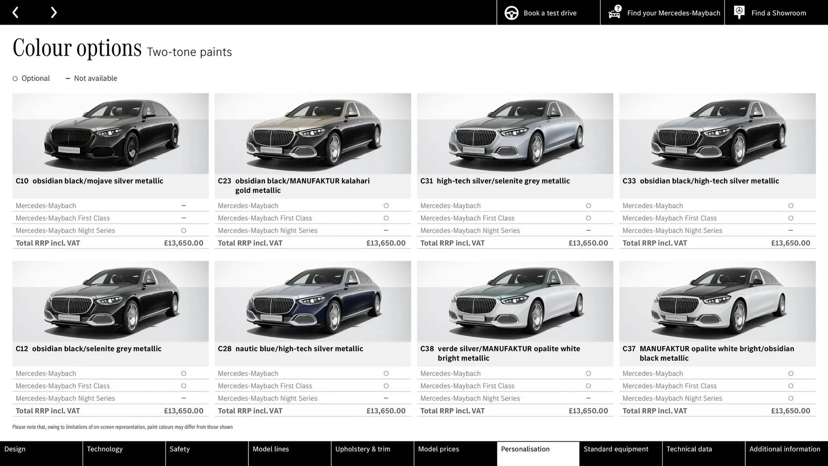The height and width of the screenshot is (466, 828).
Task: Click C31 Mercedes-Maybach optional circle
Action: click(x=588, y=206)
